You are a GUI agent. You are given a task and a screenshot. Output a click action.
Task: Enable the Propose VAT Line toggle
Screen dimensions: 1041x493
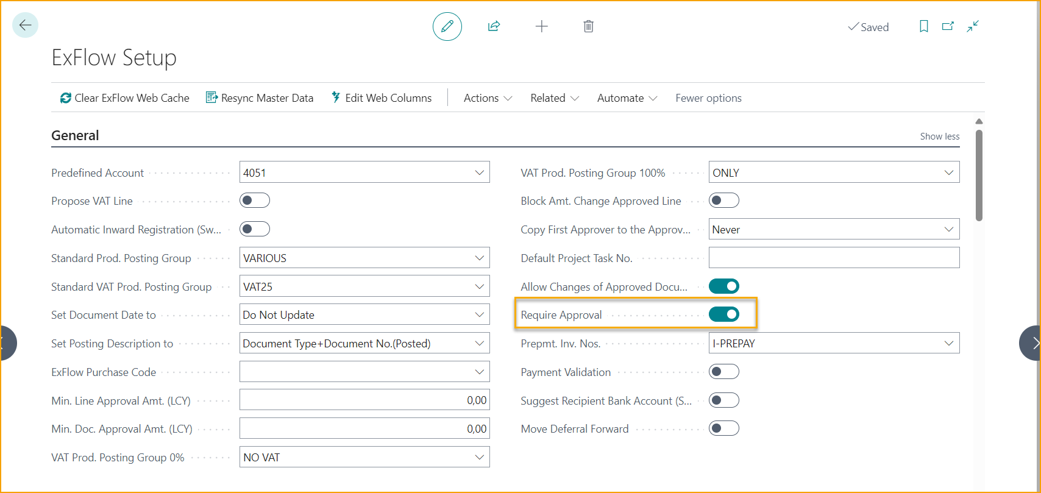coord(255,200)
